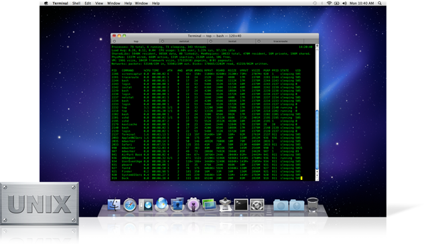This screenshot has width=424, height=244.
Task: Open Spotlight search magnifier
Action: click(380, 3)
